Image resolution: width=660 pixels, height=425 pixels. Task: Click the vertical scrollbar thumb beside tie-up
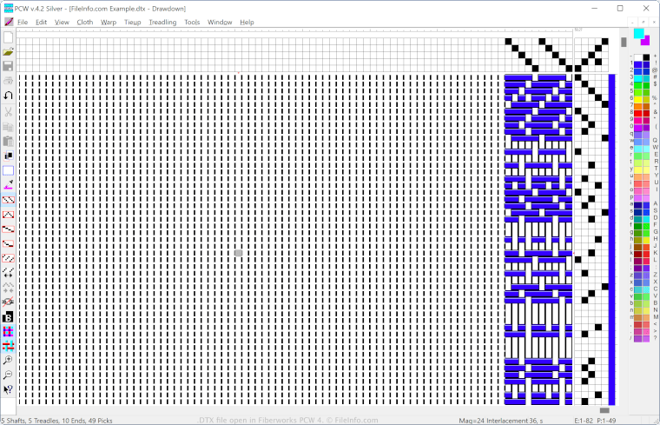click(624, 42)
